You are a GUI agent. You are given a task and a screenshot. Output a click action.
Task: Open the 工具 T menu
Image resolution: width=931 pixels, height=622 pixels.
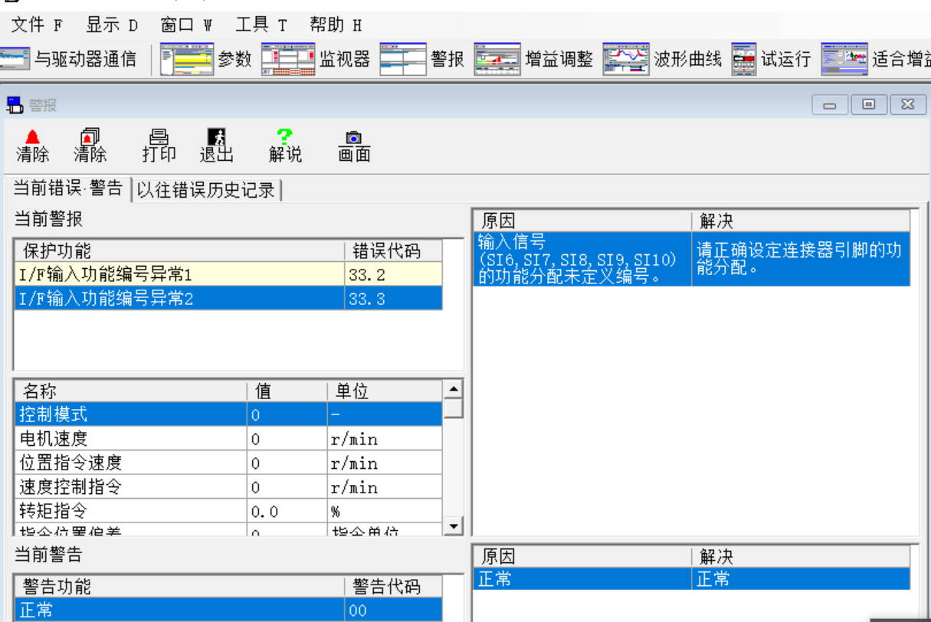pos(257,24)
